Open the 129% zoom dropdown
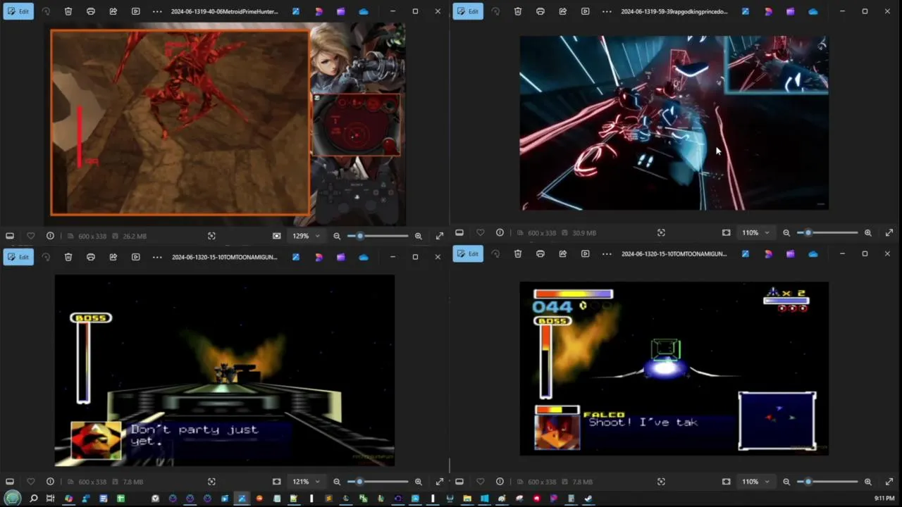This screenshot has width=902, height=507. [307, 236]
